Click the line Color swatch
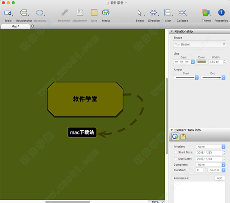 pyautogui.click(x=201, y=62)
